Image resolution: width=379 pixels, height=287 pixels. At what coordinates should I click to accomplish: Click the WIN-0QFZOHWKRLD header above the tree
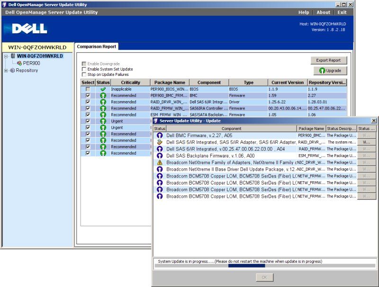37,47
